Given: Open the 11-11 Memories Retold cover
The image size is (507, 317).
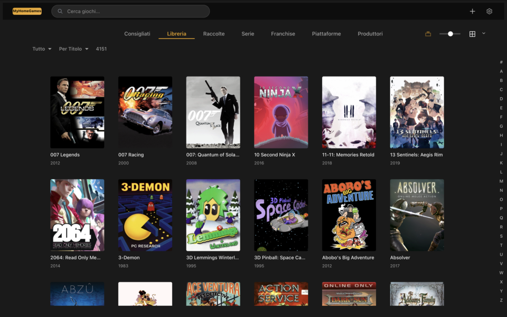Looking at the screenshot, I should (349, 112).
